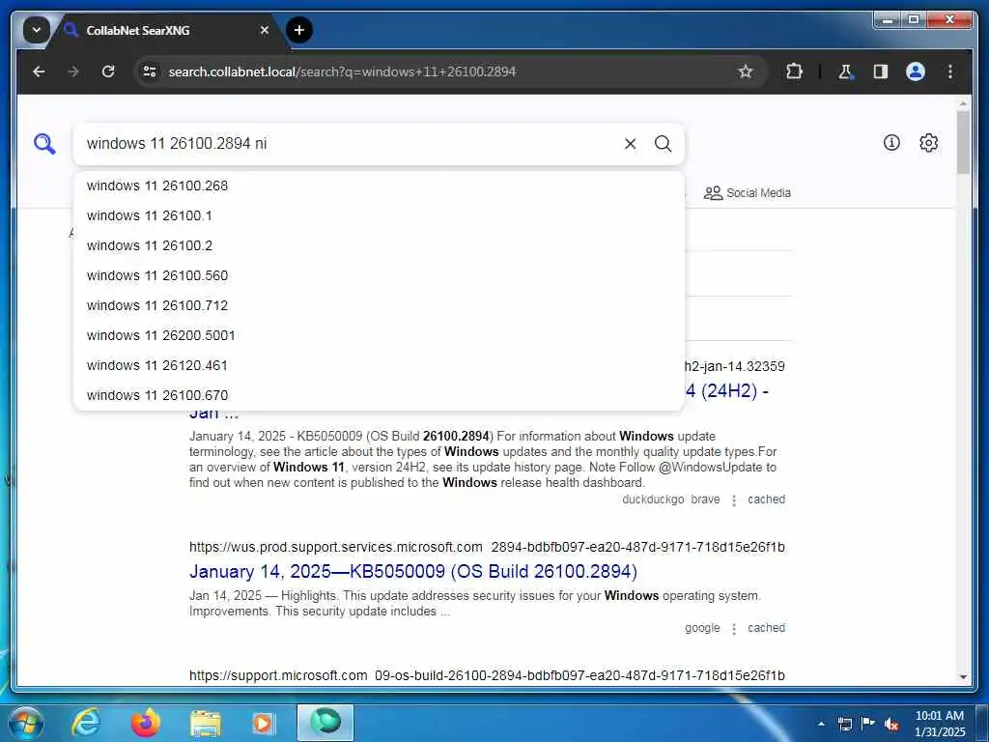Click the browser forward arrow
This screenshot has width=989, height=742.
73,71
